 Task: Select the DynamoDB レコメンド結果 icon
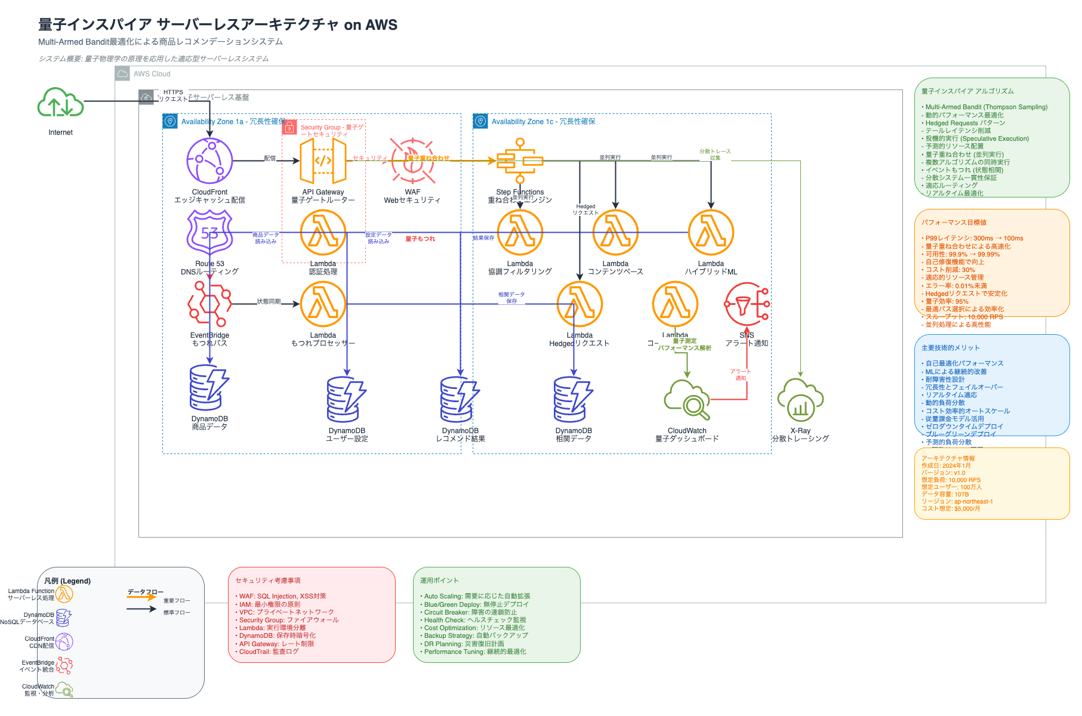point(460,399)
